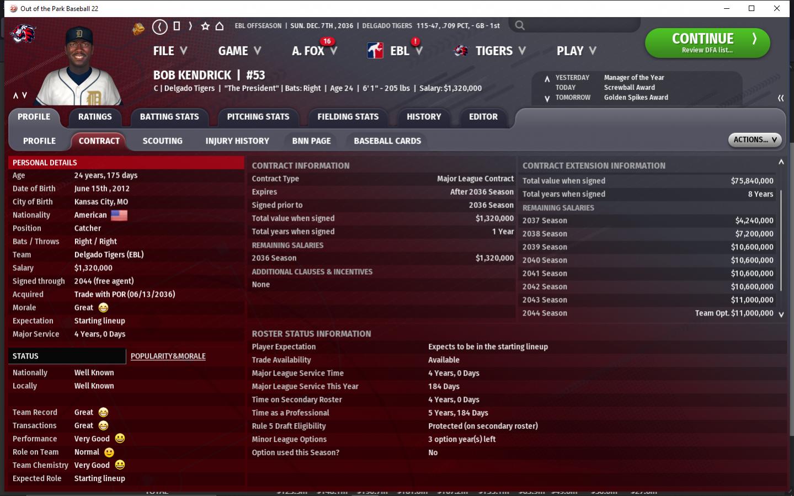Open the INJURY HISTORY sub-tab
The height and width of the screenshot is (496, 794).
pyautogui.click(x=237, y=141)
